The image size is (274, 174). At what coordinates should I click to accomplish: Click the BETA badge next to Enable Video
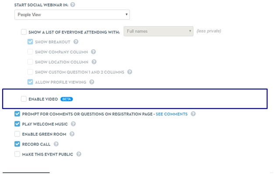67,99
